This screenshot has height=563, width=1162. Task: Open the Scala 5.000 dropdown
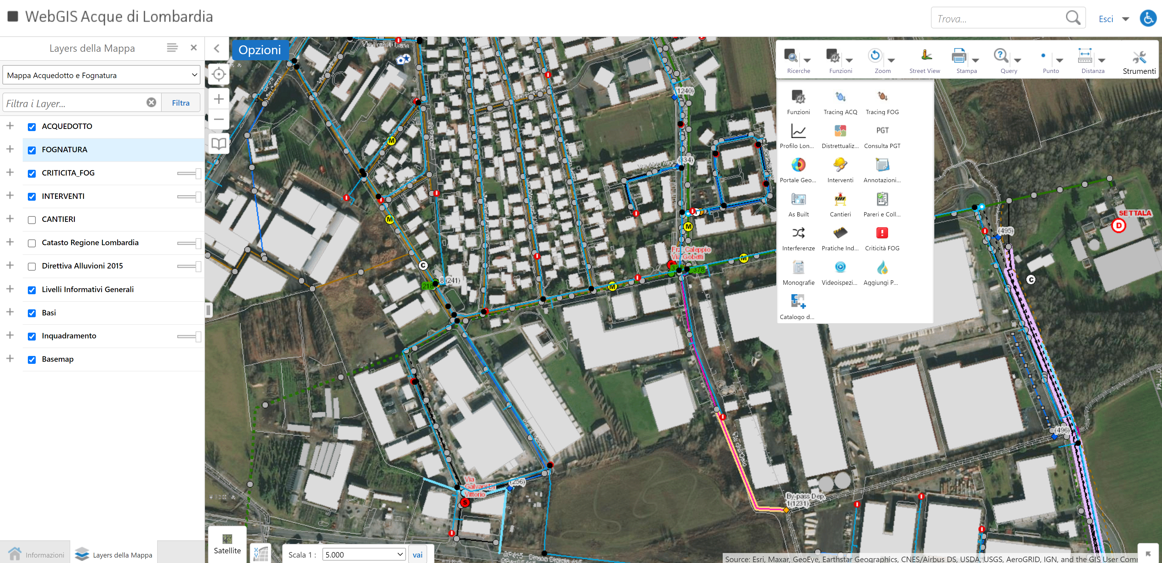pos(364,555)
